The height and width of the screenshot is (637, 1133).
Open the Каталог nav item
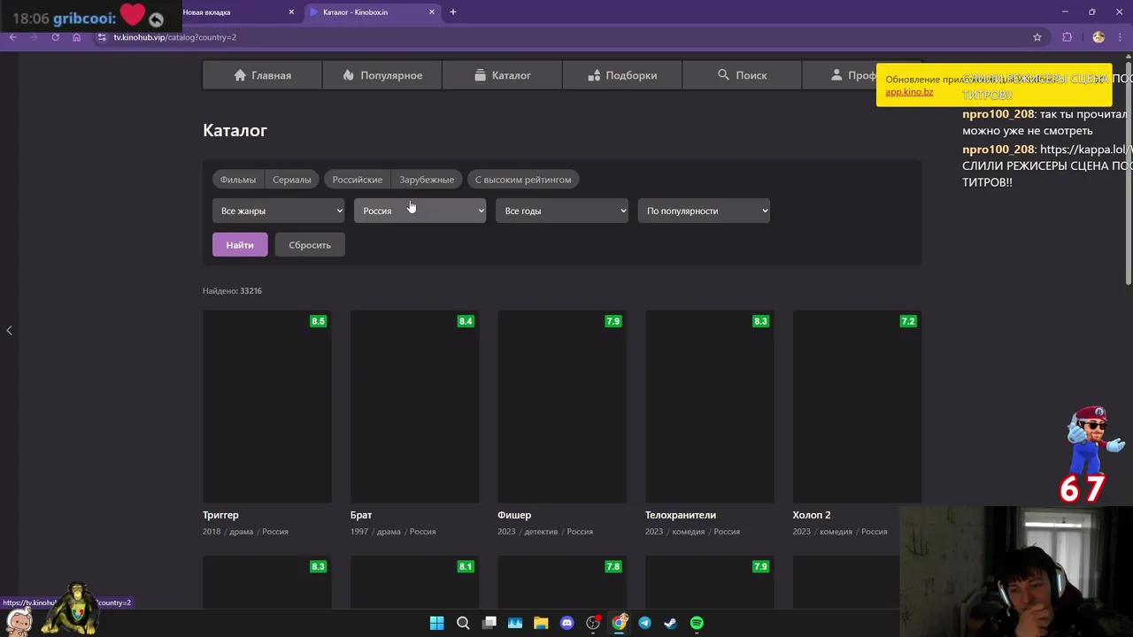(502, 75)
